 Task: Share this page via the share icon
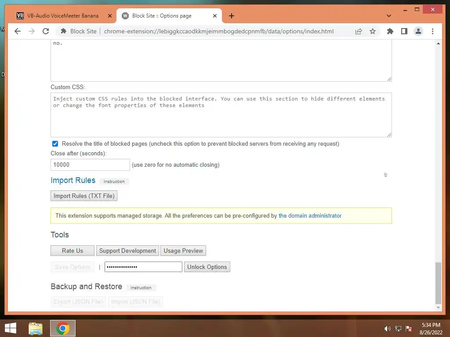point(359,31)
